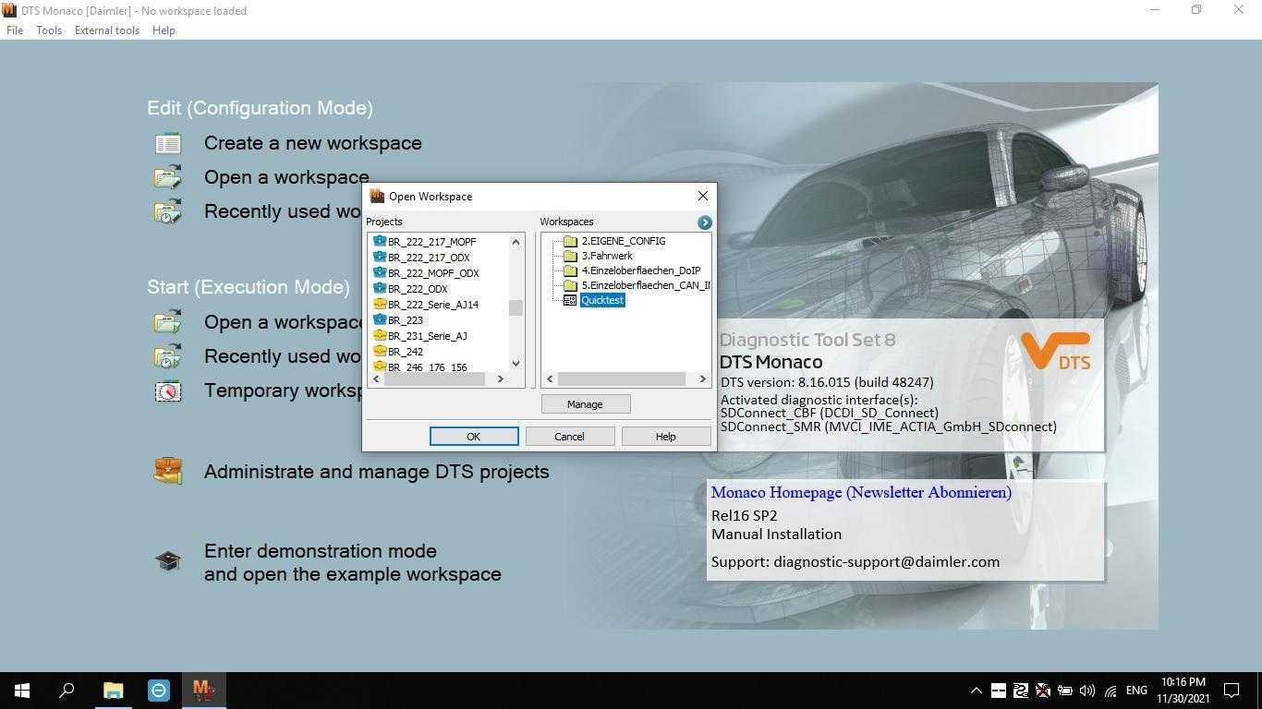This screenshot has width=1262, height=709.
Task: Click the 2.EIGENE_CONFIG folder icon
Action: click(570, 241)
